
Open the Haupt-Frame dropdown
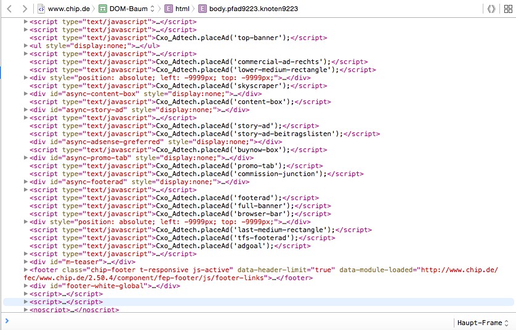tap(483, 323)
